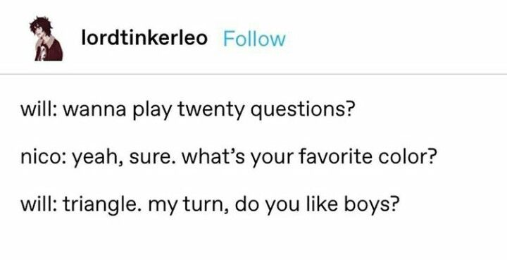
Task: Select nico's favorite color line
Action: point(229,157)
